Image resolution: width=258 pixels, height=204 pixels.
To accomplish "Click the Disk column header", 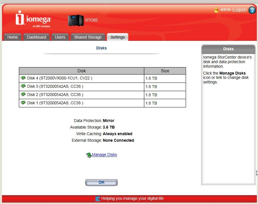I will [x=82, y=71].
